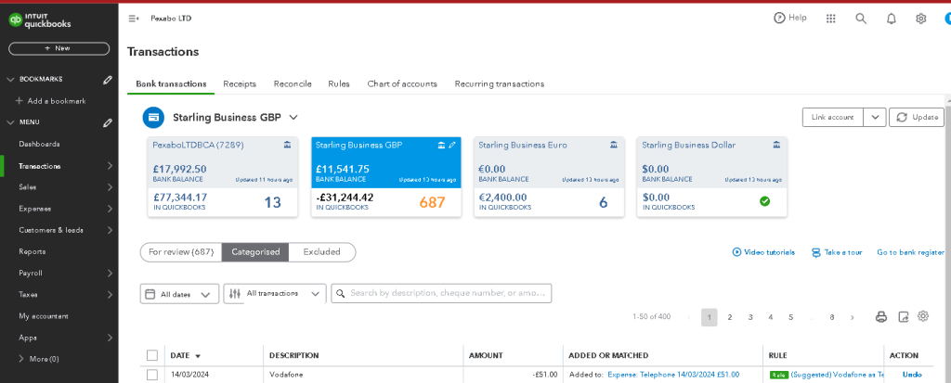Click bank icon on PexaboLTDBCA card

287,145
